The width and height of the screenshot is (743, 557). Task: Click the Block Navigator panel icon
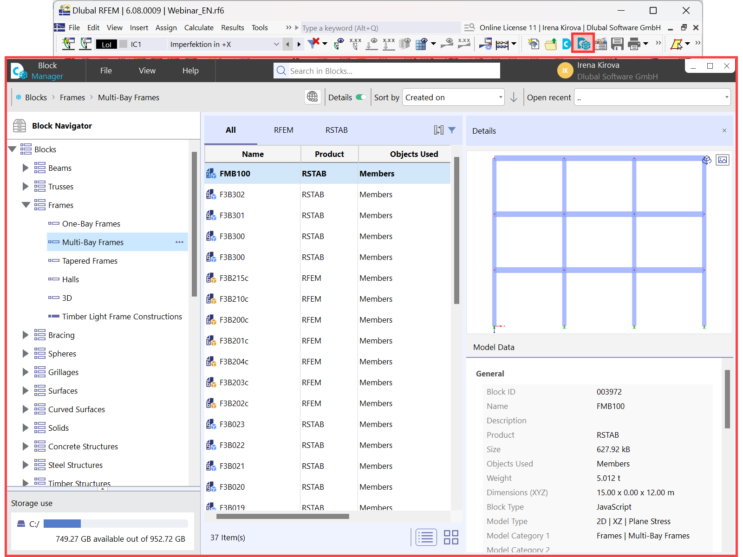pyautogui.click(x=20, y=125)
